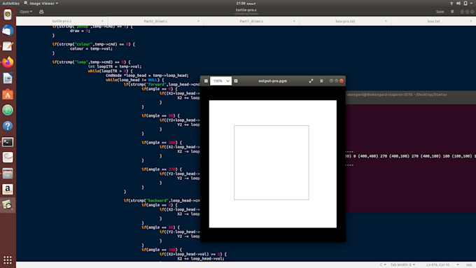Switch to the Part1_driver.c tab
Image resolution: width=476 pixels, height=268 pixels.
coord(251,21)
